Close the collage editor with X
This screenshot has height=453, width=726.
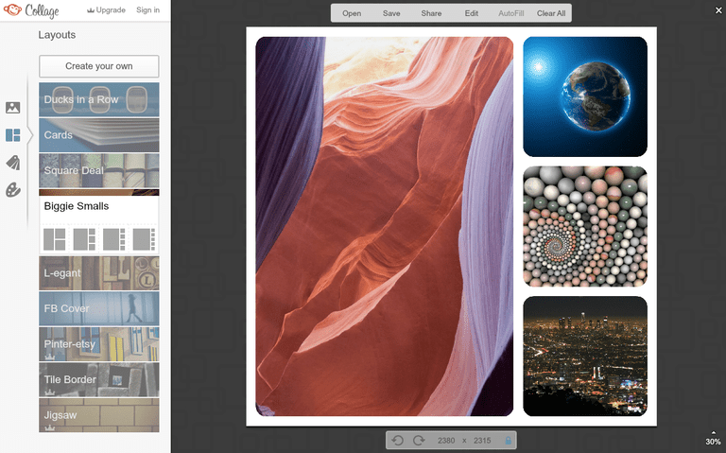pyautogui.click(x=718, y=10)
